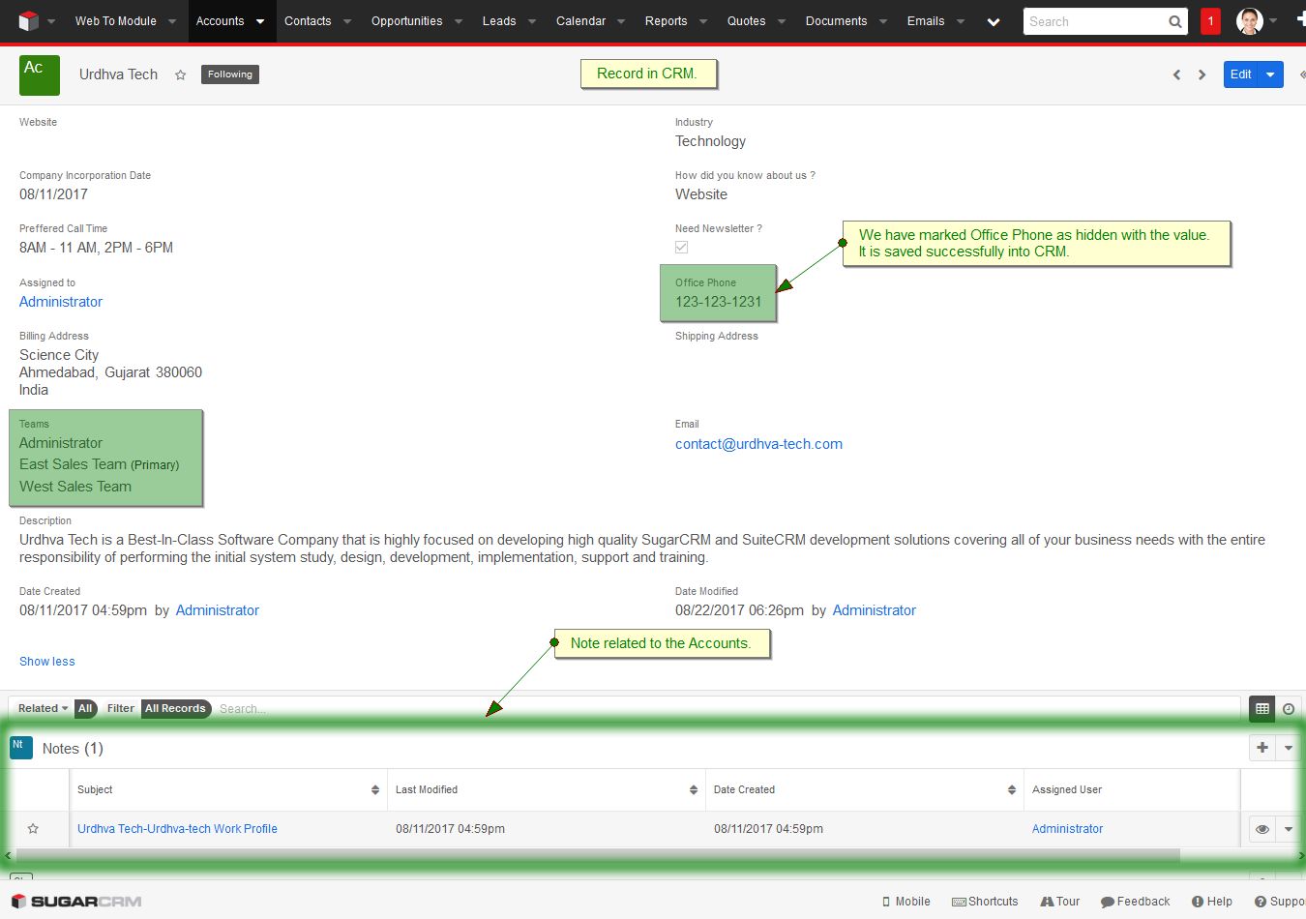Open more modules chevron in navbar
Viewport: 1306px width, 919px height.
point(994,21)
